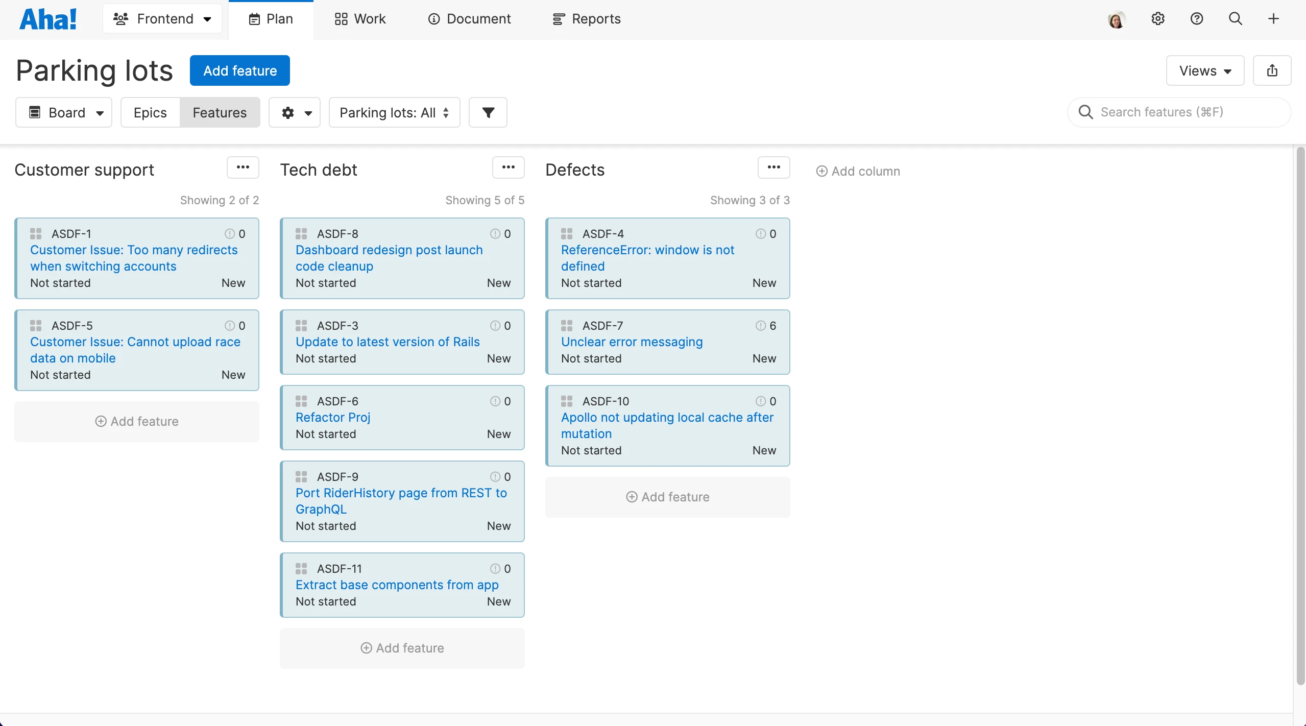The image size is (1306, 726).
Task: Click the ASDF-7 feature type grid icon
Action: point(567,326)
